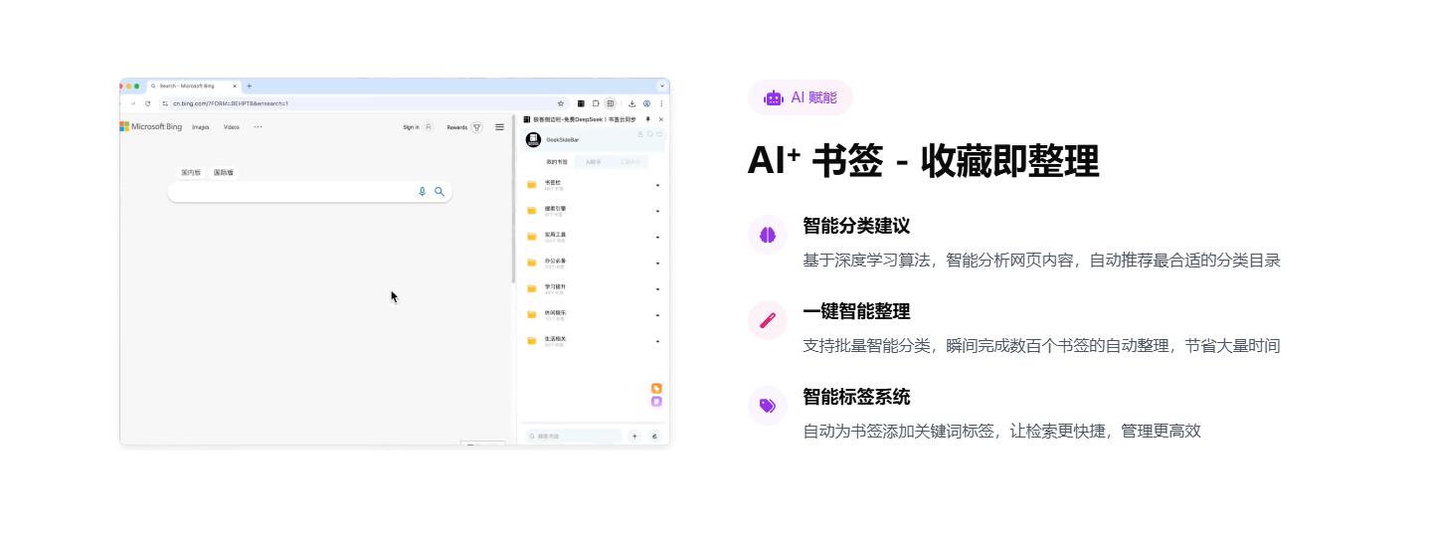Screen dimensions: 1435x533
Task: Select the 国内版 search tab
Action: 191,173
